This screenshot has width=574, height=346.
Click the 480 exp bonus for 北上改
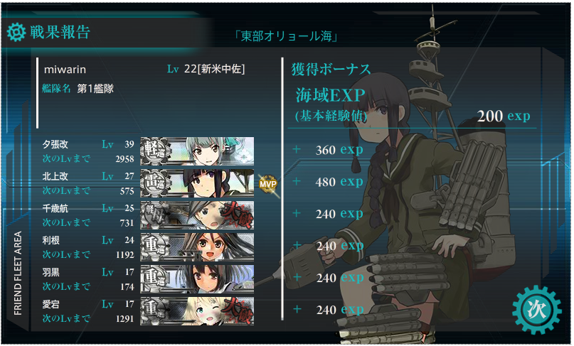coord(339,182)
